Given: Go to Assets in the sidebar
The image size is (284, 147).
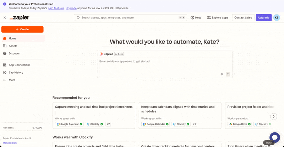Looking at the screenshot, I should [x=13, y=46].
